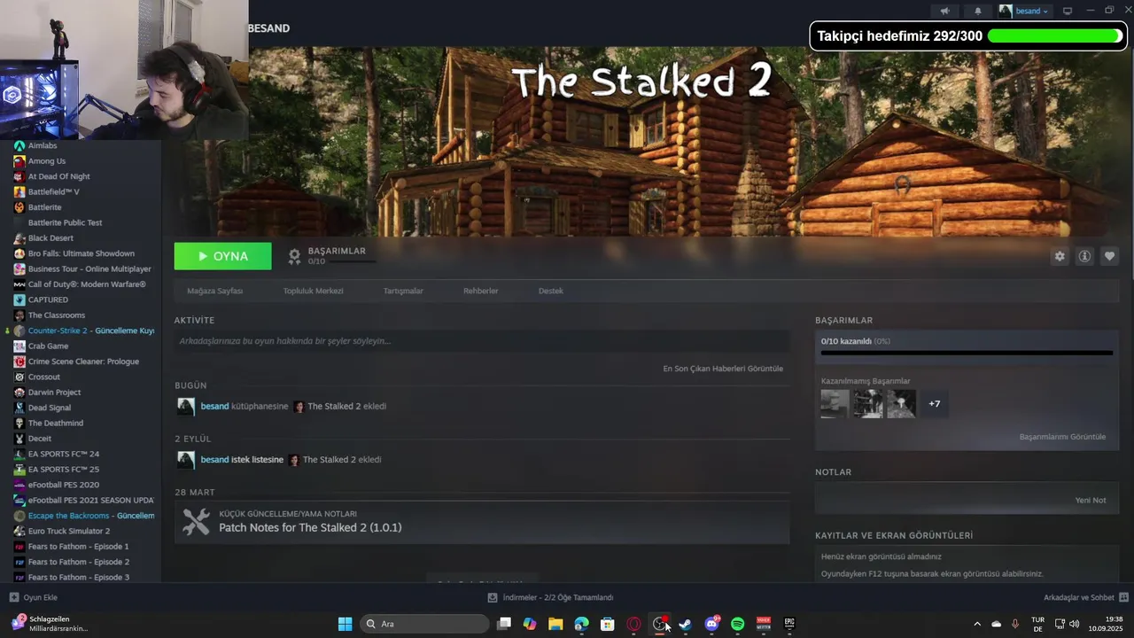Open Spotify from the taskbar

[737, 624]
